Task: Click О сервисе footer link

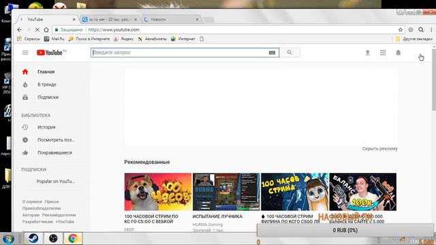Action: 32,201
